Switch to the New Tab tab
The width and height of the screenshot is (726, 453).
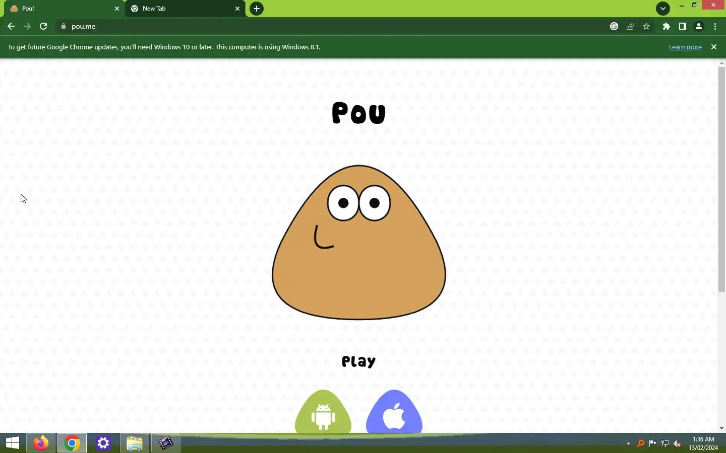(x=185, y=9)
